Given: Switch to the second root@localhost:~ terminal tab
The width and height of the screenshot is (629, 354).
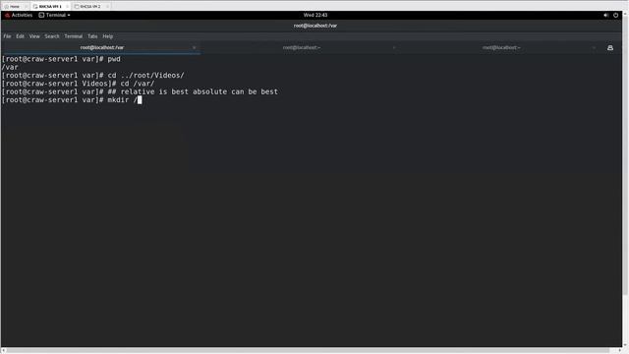Looking at the screenshot, I should (x=302, y=47).
